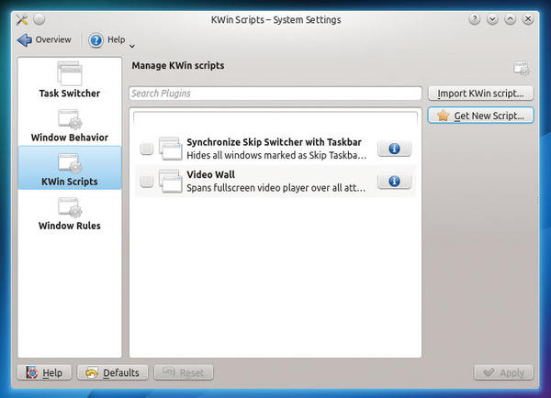Enable Synchronize Skip Switcher with Taskbar script
Screen dimensions: 551x398
point(147,149)
